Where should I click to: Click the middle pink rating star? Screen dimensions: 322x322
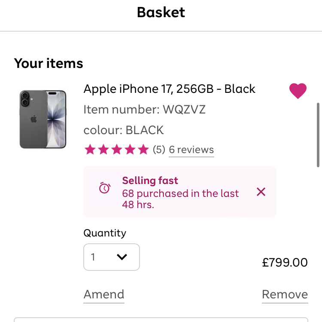(116, 150)
